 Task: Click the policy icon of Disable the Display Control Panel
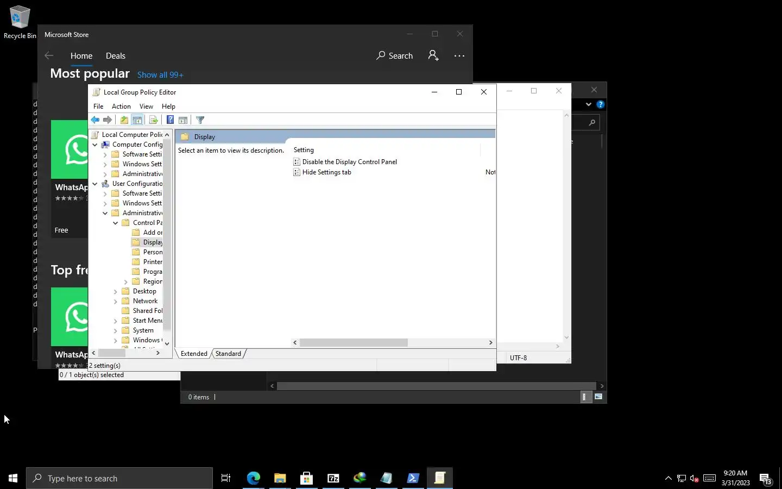(297, 162)
